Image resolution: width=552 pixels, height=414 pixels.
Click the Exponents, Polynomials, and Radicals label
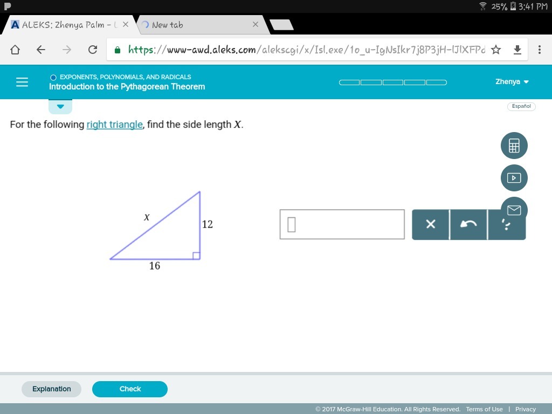point(125,77)
